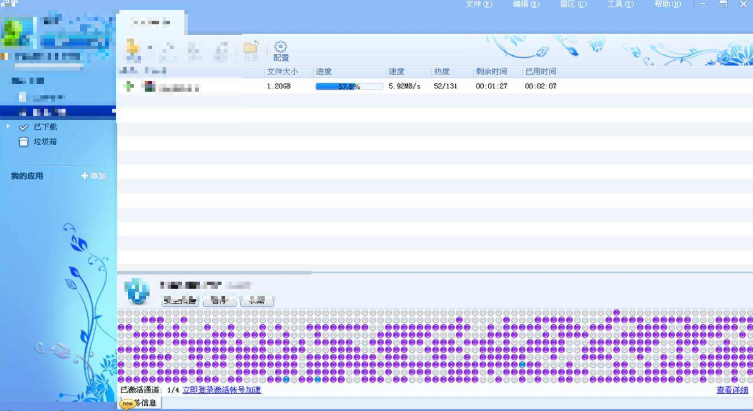The height and width of the screenshot is (411, 753).
Task: Expand the 已下载 tree arrow
Action: coord(8,126)
